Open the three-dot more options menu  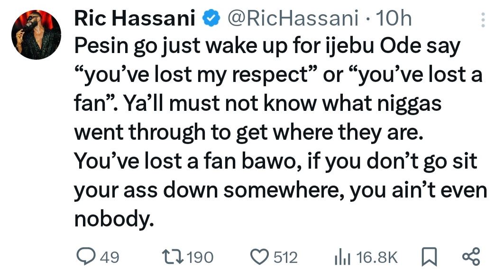click(483, 20)
